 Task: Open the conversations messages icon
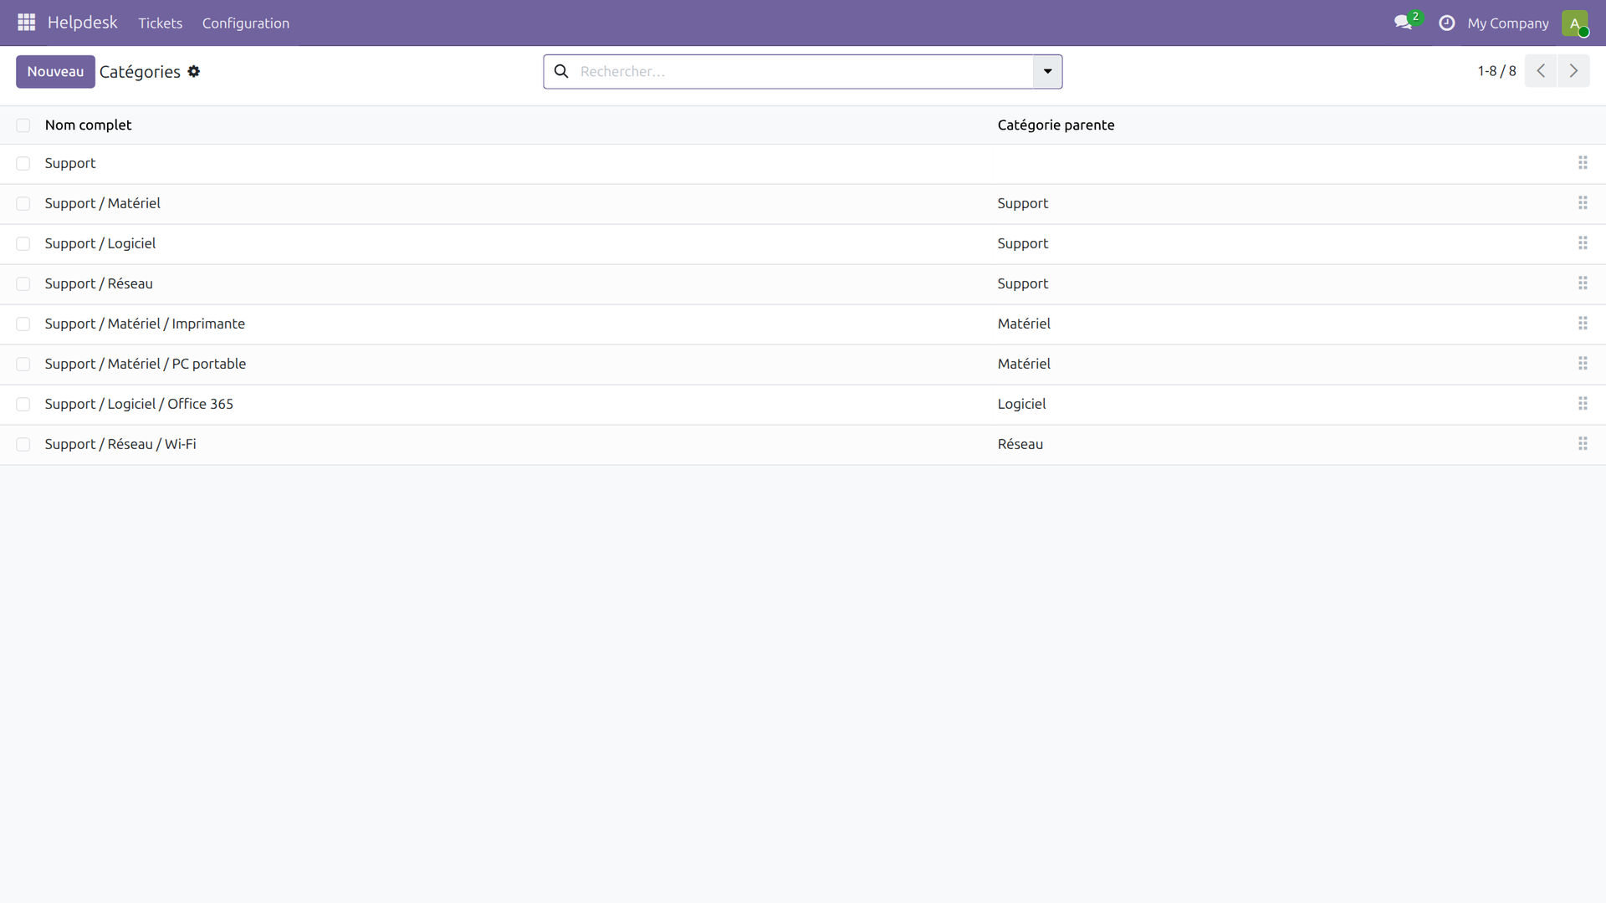[x=1403, y=23]
